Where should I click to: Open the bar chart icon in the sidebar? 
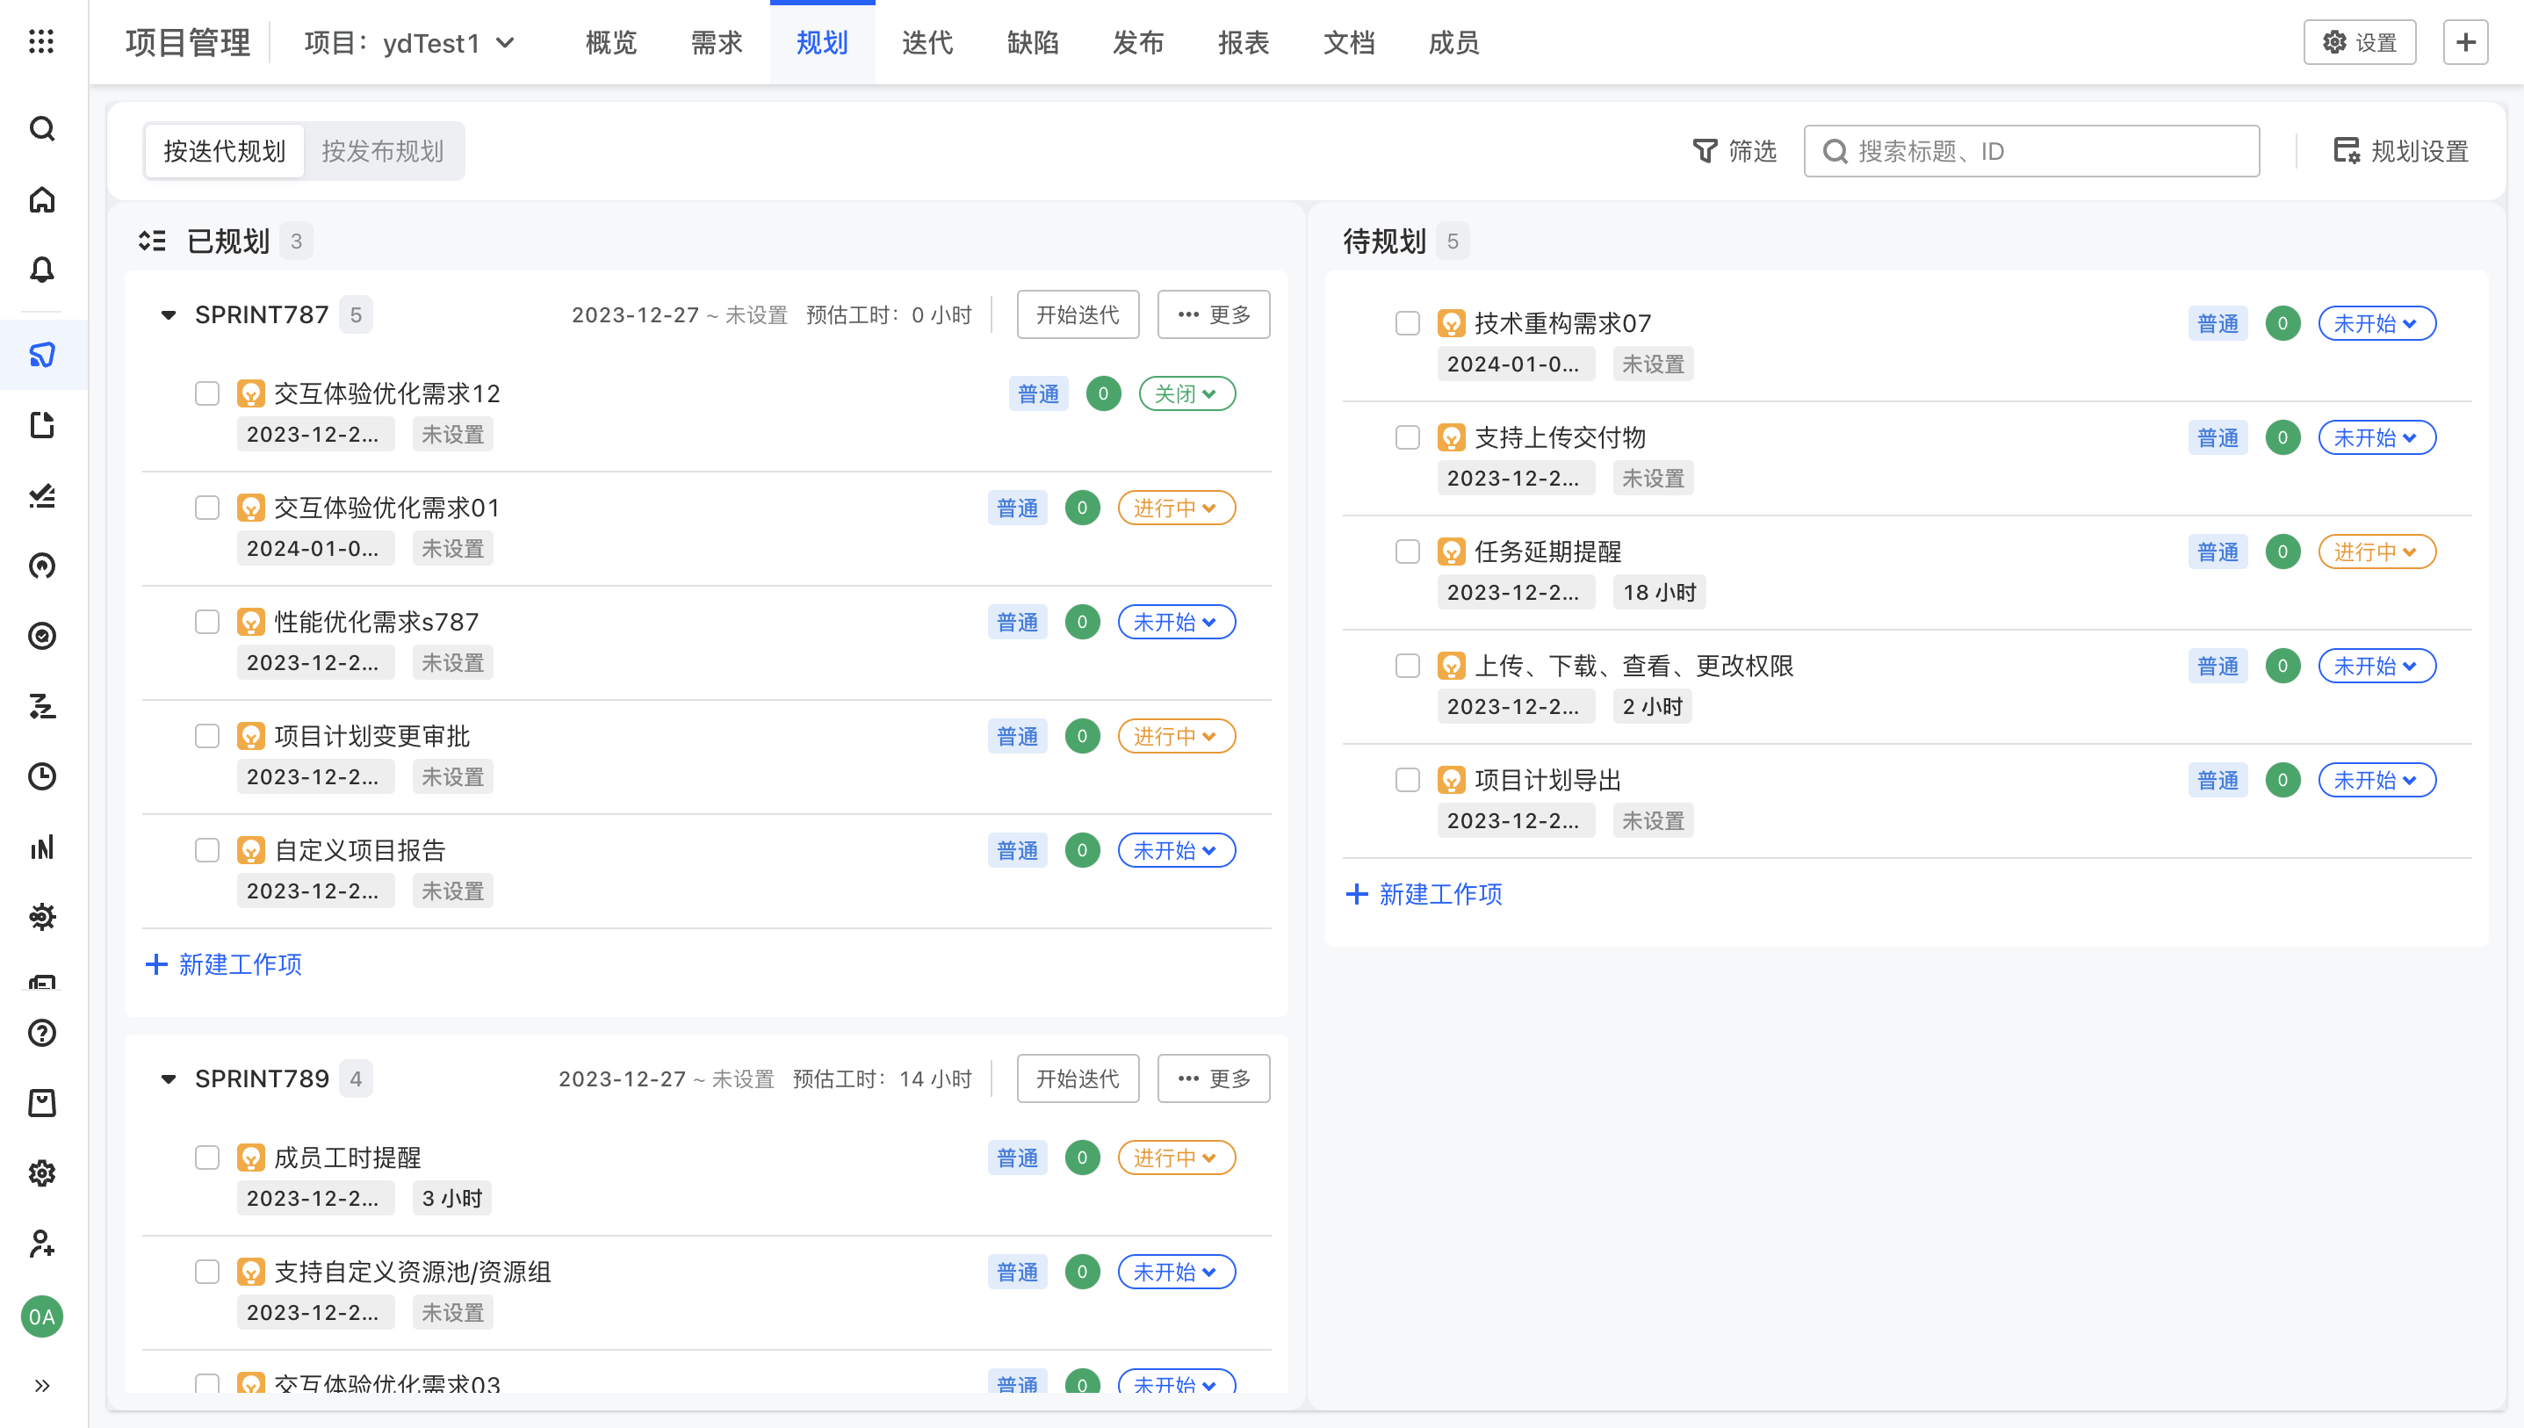point(41,847)
